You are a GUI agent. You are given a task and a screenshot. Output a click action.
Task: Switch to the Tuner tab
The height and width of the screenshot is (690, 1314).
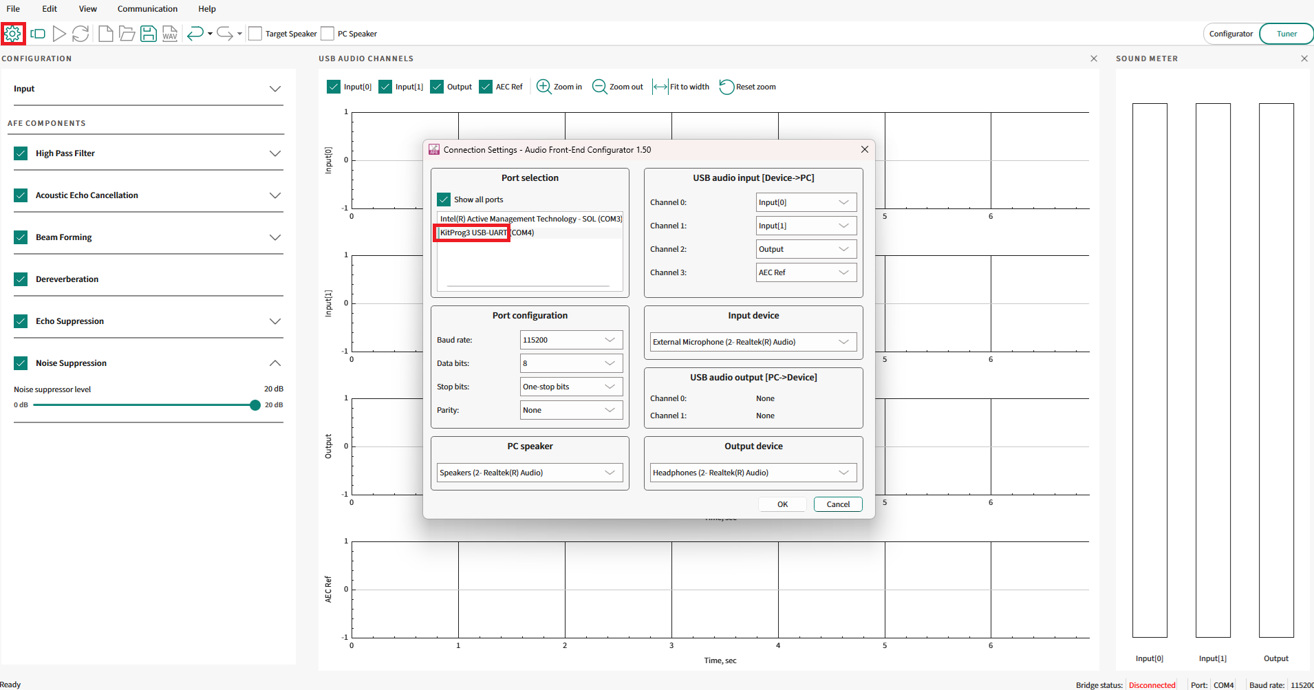(x=1286, y=34)
